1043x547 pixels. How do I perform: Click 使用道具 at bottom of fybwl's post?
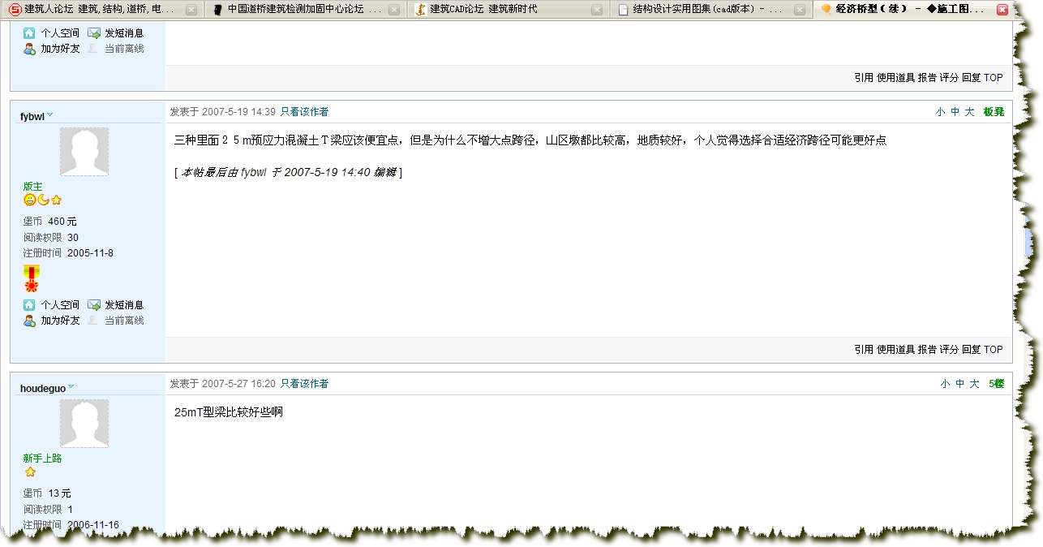click(895, 350)
